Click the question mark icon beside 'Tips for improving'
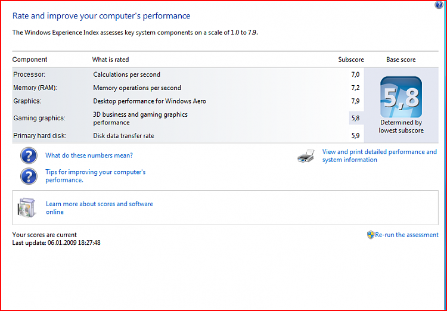This screenshot has width=447, height=311. (29, 176)
